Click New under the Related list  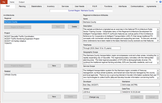click(x=54, y=96)
